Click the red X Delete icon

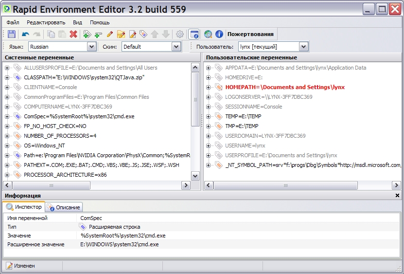pyautogui.click(x=73, y=34)
